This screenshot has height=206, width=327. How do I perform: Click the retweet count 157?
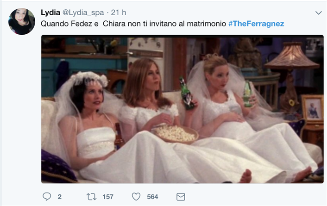108,197
